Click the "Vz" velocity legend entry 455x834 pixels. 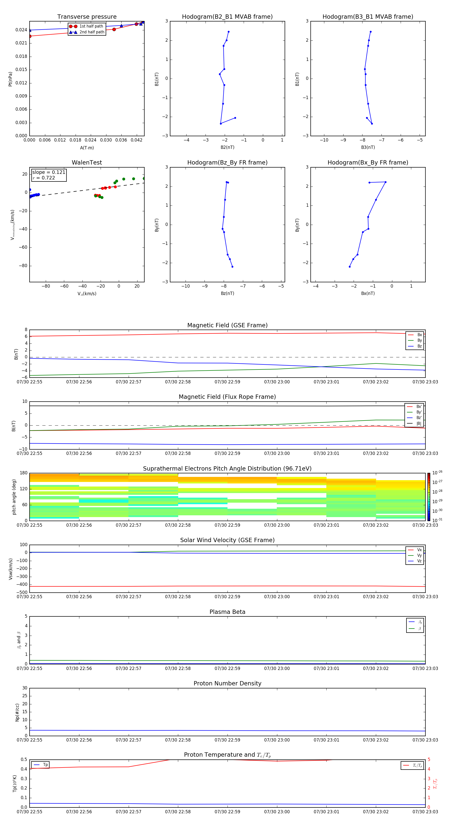click(x=415, y=561)
